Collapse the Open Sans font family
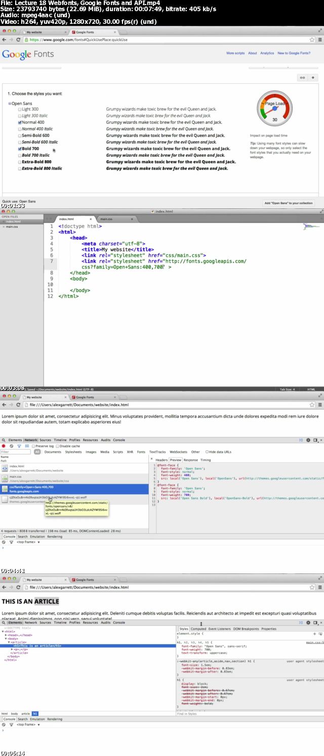Image resolution: width=324 pixels, height=756 pixels. tap(10, 103)
